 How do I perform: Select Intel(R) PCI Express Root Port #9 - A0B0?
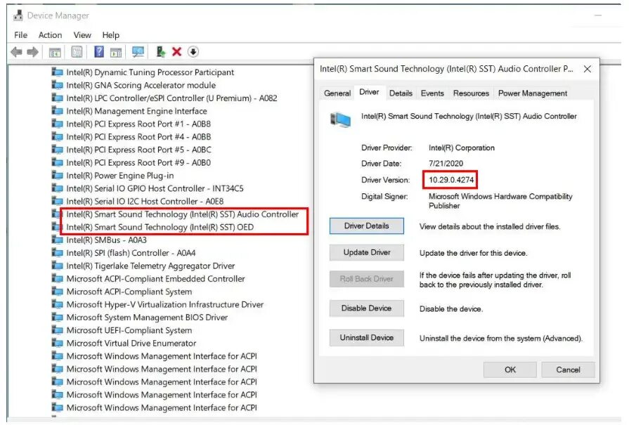point(138,162)
